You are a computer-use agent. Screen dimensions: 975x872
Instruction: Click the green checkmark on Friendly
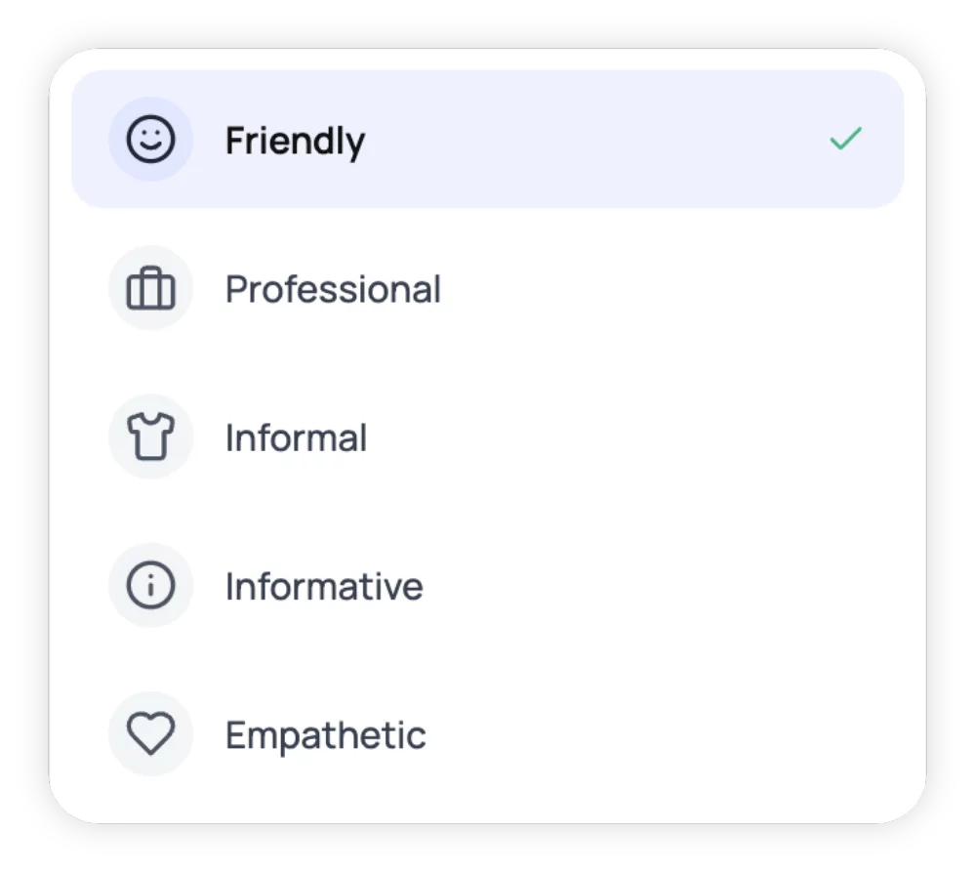(x=845, y=140)
